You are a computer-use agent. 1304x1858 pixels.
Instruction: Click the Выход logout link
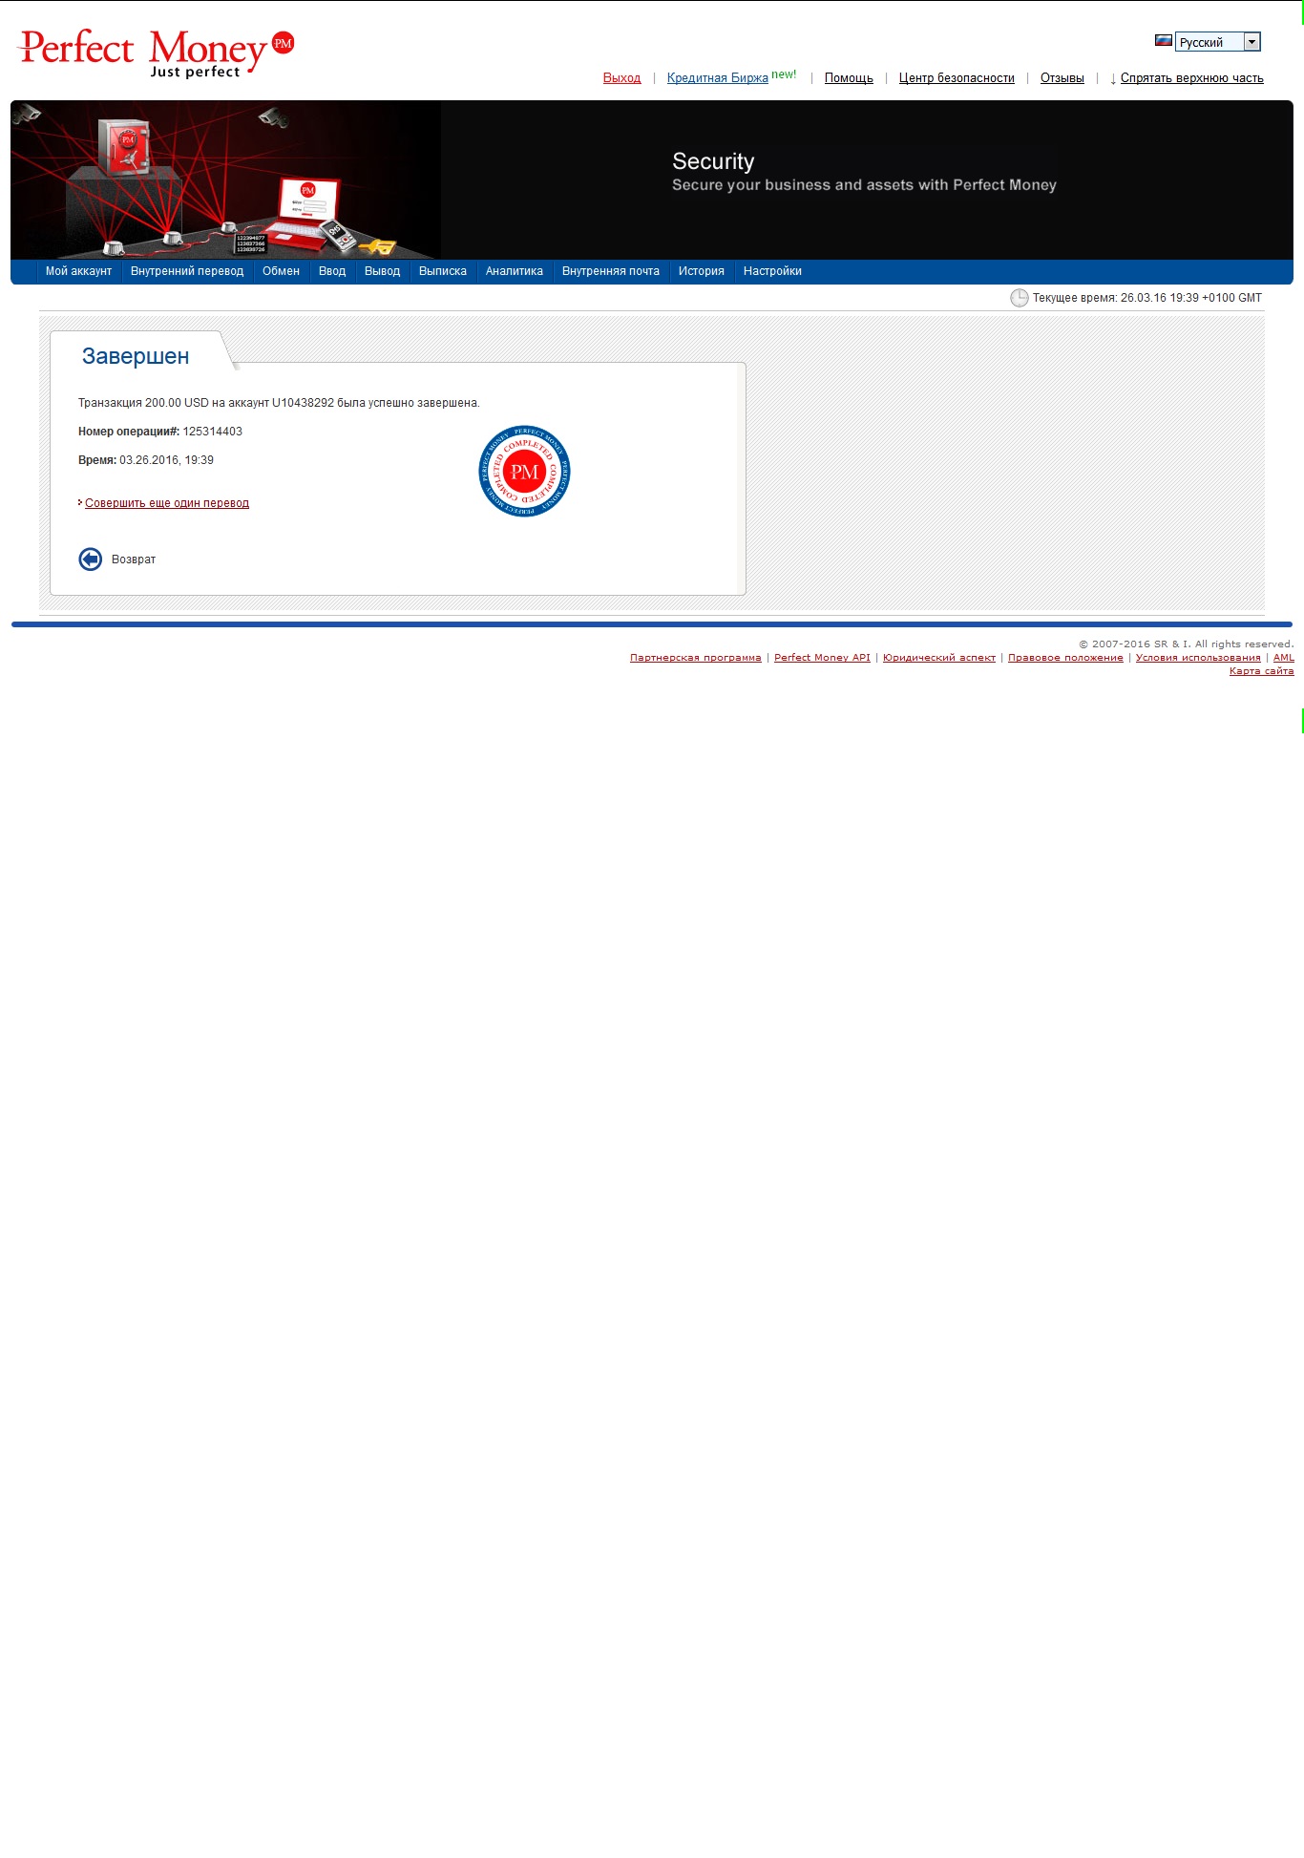[x=622, y=78]
